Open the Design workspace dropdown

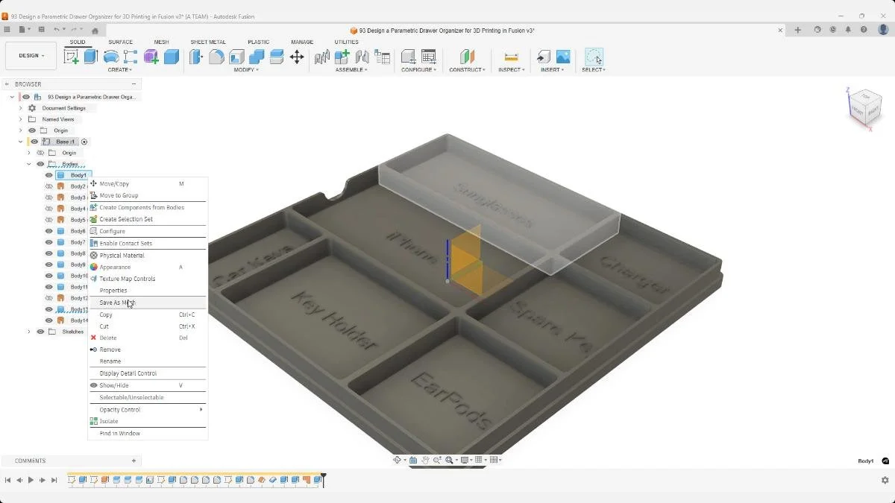click(x=30, y=55)
